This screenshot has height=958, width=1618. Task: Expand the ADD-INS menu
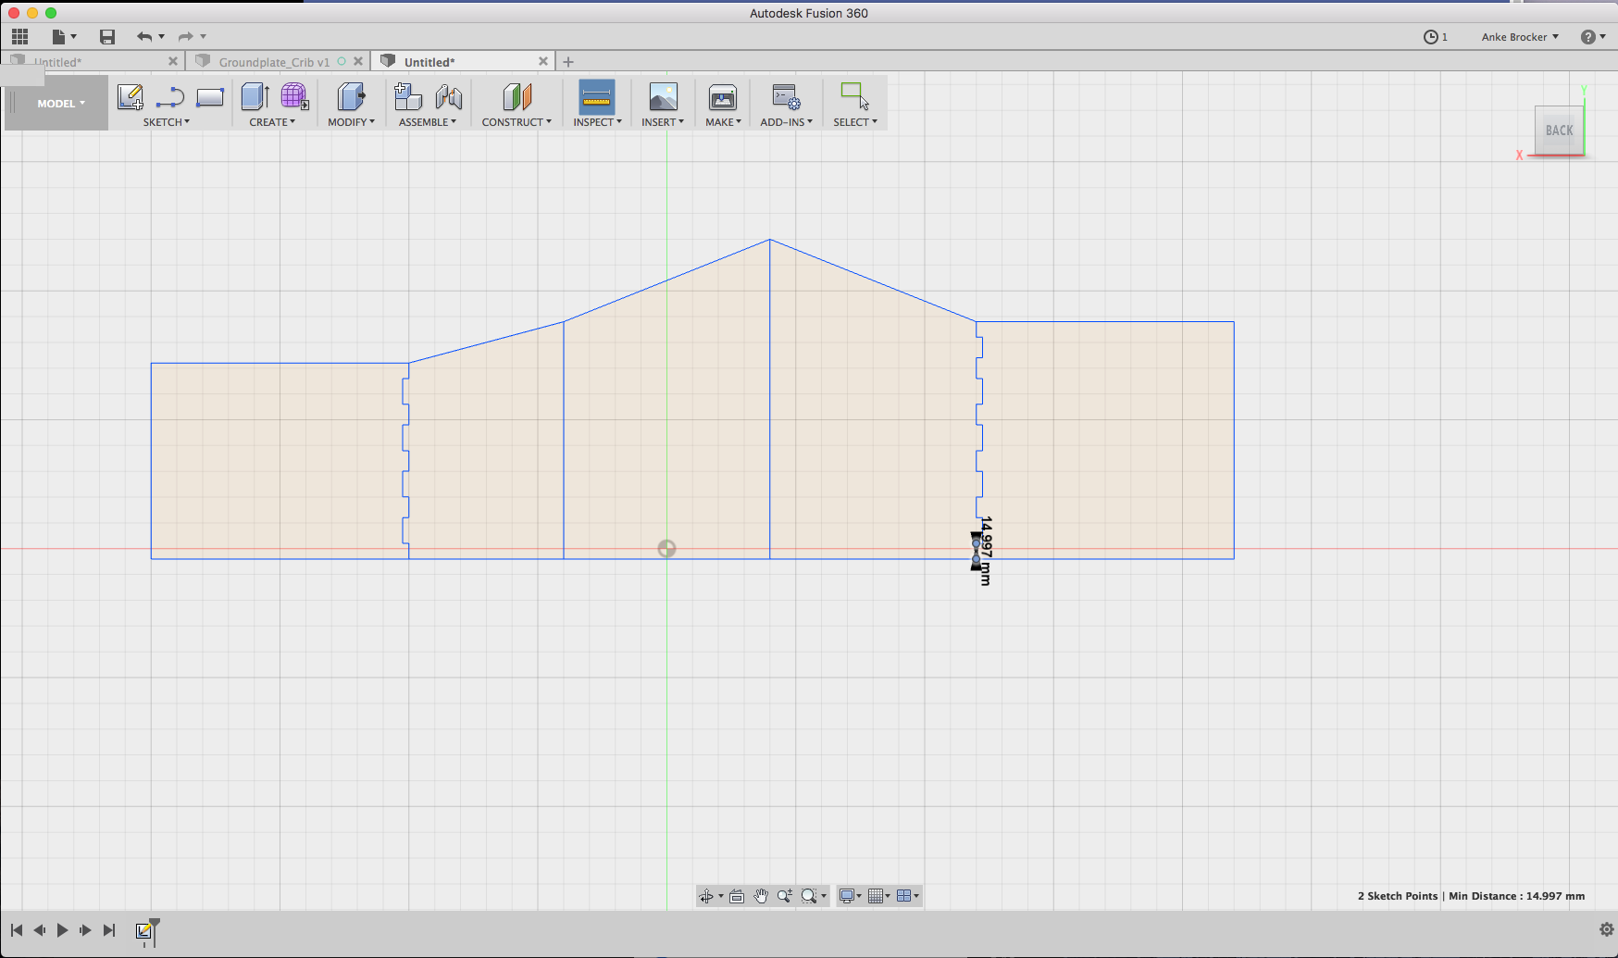[786, 122]
